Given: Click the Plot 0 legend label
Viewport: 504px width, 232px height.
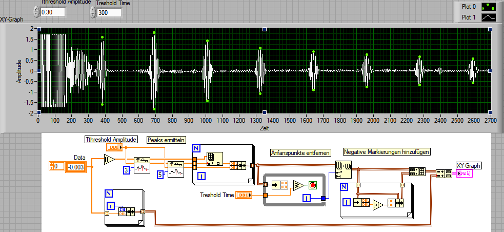Looking at the screenshot, I should (x=469, y=7).
